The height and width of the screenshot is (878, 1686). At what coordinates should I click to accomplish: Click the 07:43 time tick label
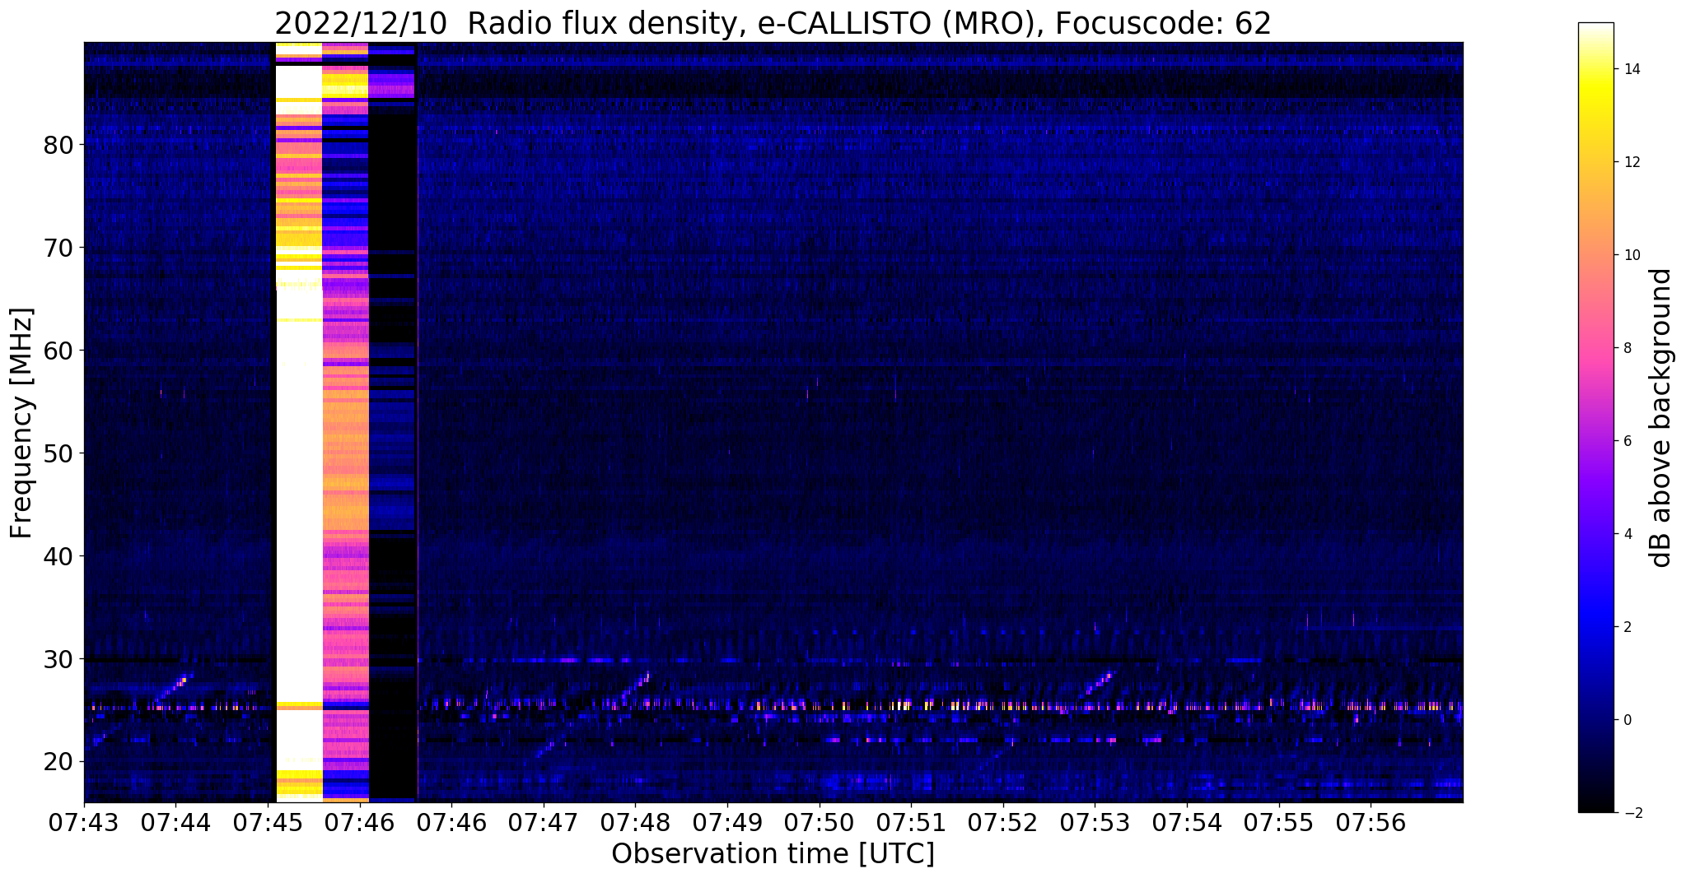pos(84,821)
